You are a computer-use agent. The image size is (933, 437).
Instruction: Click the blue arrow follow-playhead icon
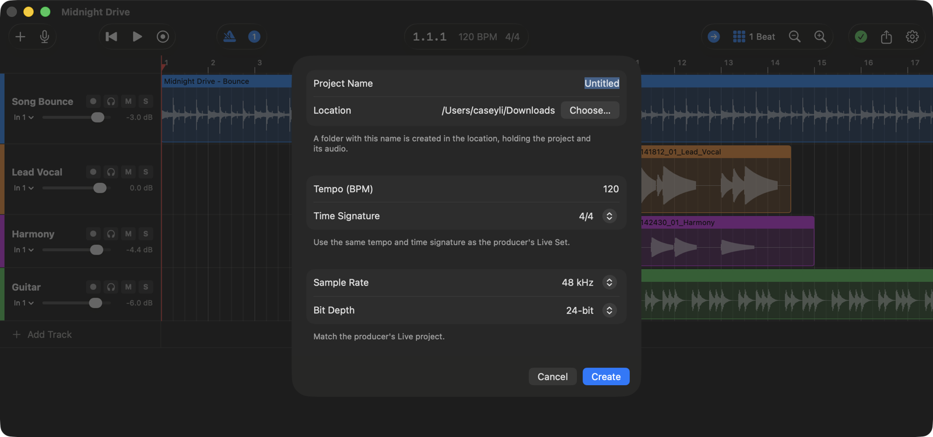(714, 37)
